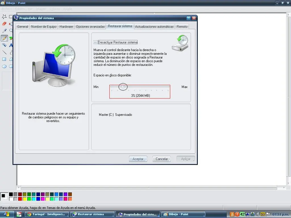The height and width of the screenshot is (218, 291).
Task: Click the taskbar clock 07:51 p.m.
Action: click(x=281, y=214)
